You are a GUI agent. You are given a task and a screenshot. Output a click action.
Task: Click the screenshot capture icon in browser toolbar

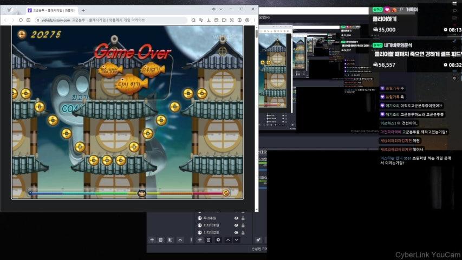coord(232,20)
